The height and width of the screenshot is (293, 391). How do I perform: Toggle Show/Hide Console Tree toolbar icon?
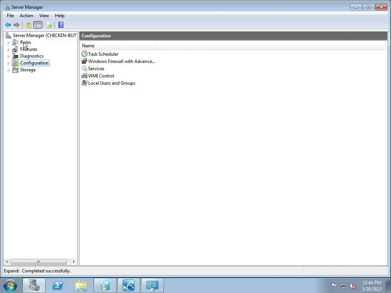coord(38,25)
